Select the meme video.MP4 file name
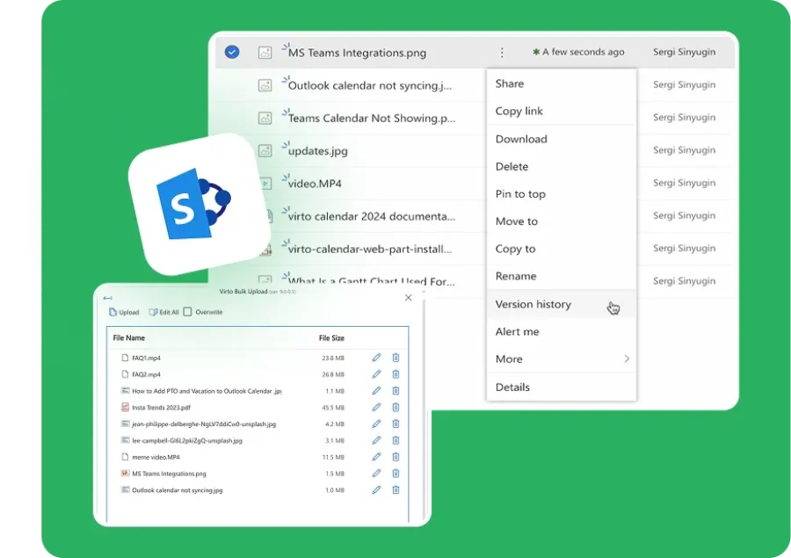This screenshot has height=558, width=791. tap(156, 457)
